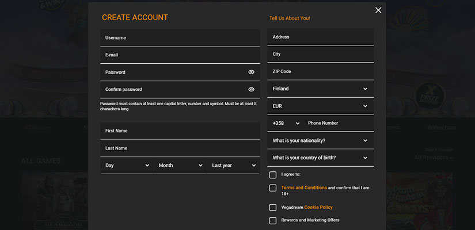Enable the Vegadream Cookie Policy checkbox
This screenshot has height=230, width=475.
(x=273, y=208)
